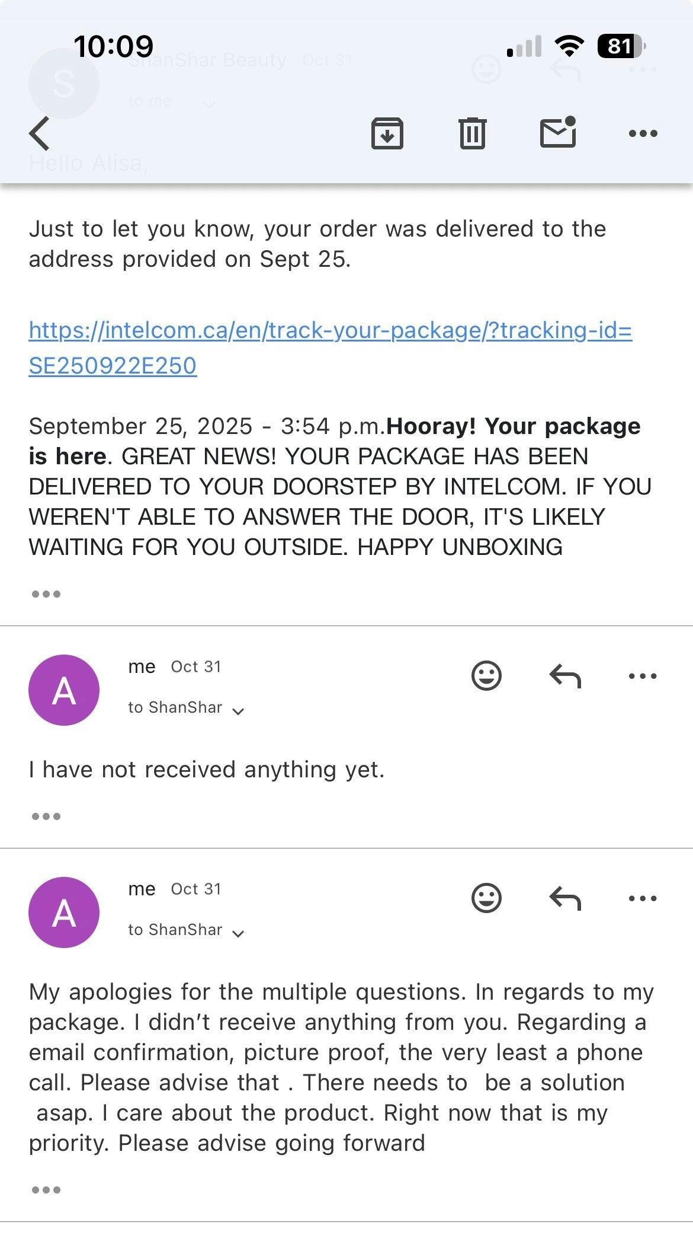Reply to the "I have not received" email
The width and height of the screenshot is (693, 1238).
pos(565,675)
